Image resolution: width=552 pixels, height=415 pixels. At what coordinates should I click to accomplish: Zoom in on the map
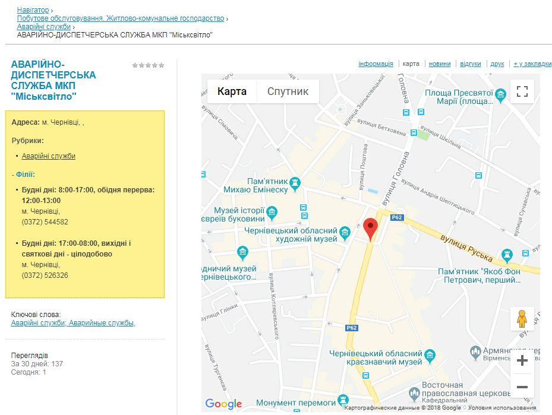[x=522, y=361]
